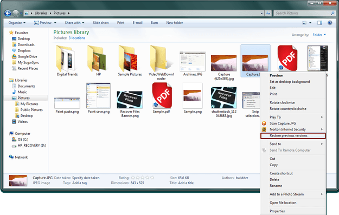Open Desktop under Favorites
Screen dimensions: 339x215
[x=21, y=39]
